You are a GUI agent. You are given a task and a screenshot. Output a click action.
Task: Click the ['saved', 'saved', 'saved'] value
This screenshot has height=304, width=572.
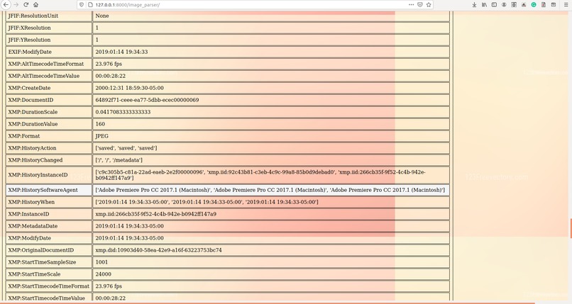126,148
